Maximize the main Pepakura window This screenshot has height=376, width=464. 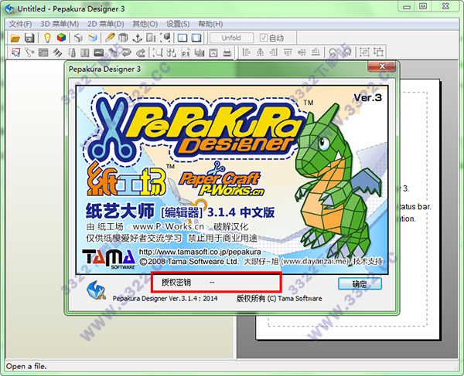pyautogui.click(x=423, y=6)
